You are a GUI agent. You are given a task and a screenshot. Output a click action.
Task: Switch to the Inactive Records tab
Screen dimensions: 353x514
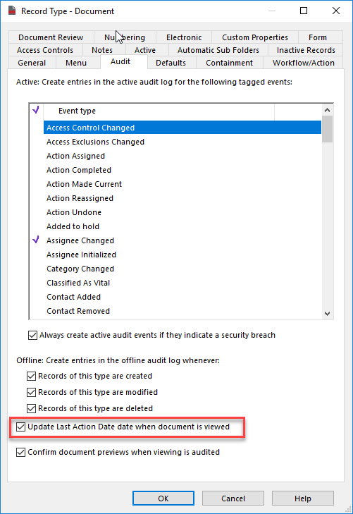[306, 50]
